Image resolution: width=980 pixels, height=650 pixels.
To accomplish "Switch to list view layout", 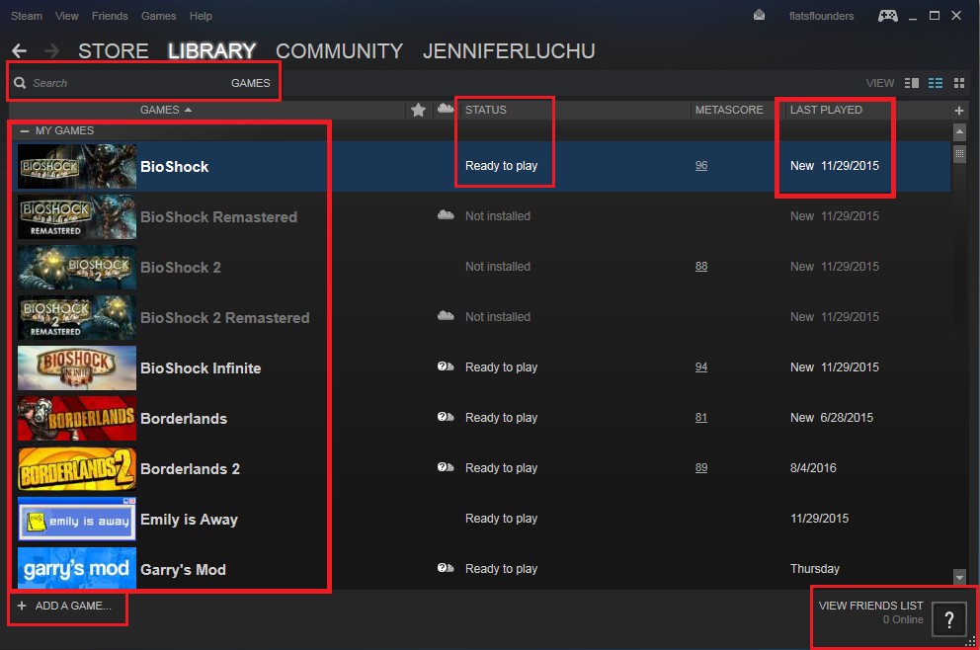I will click(x=935, y=83).
